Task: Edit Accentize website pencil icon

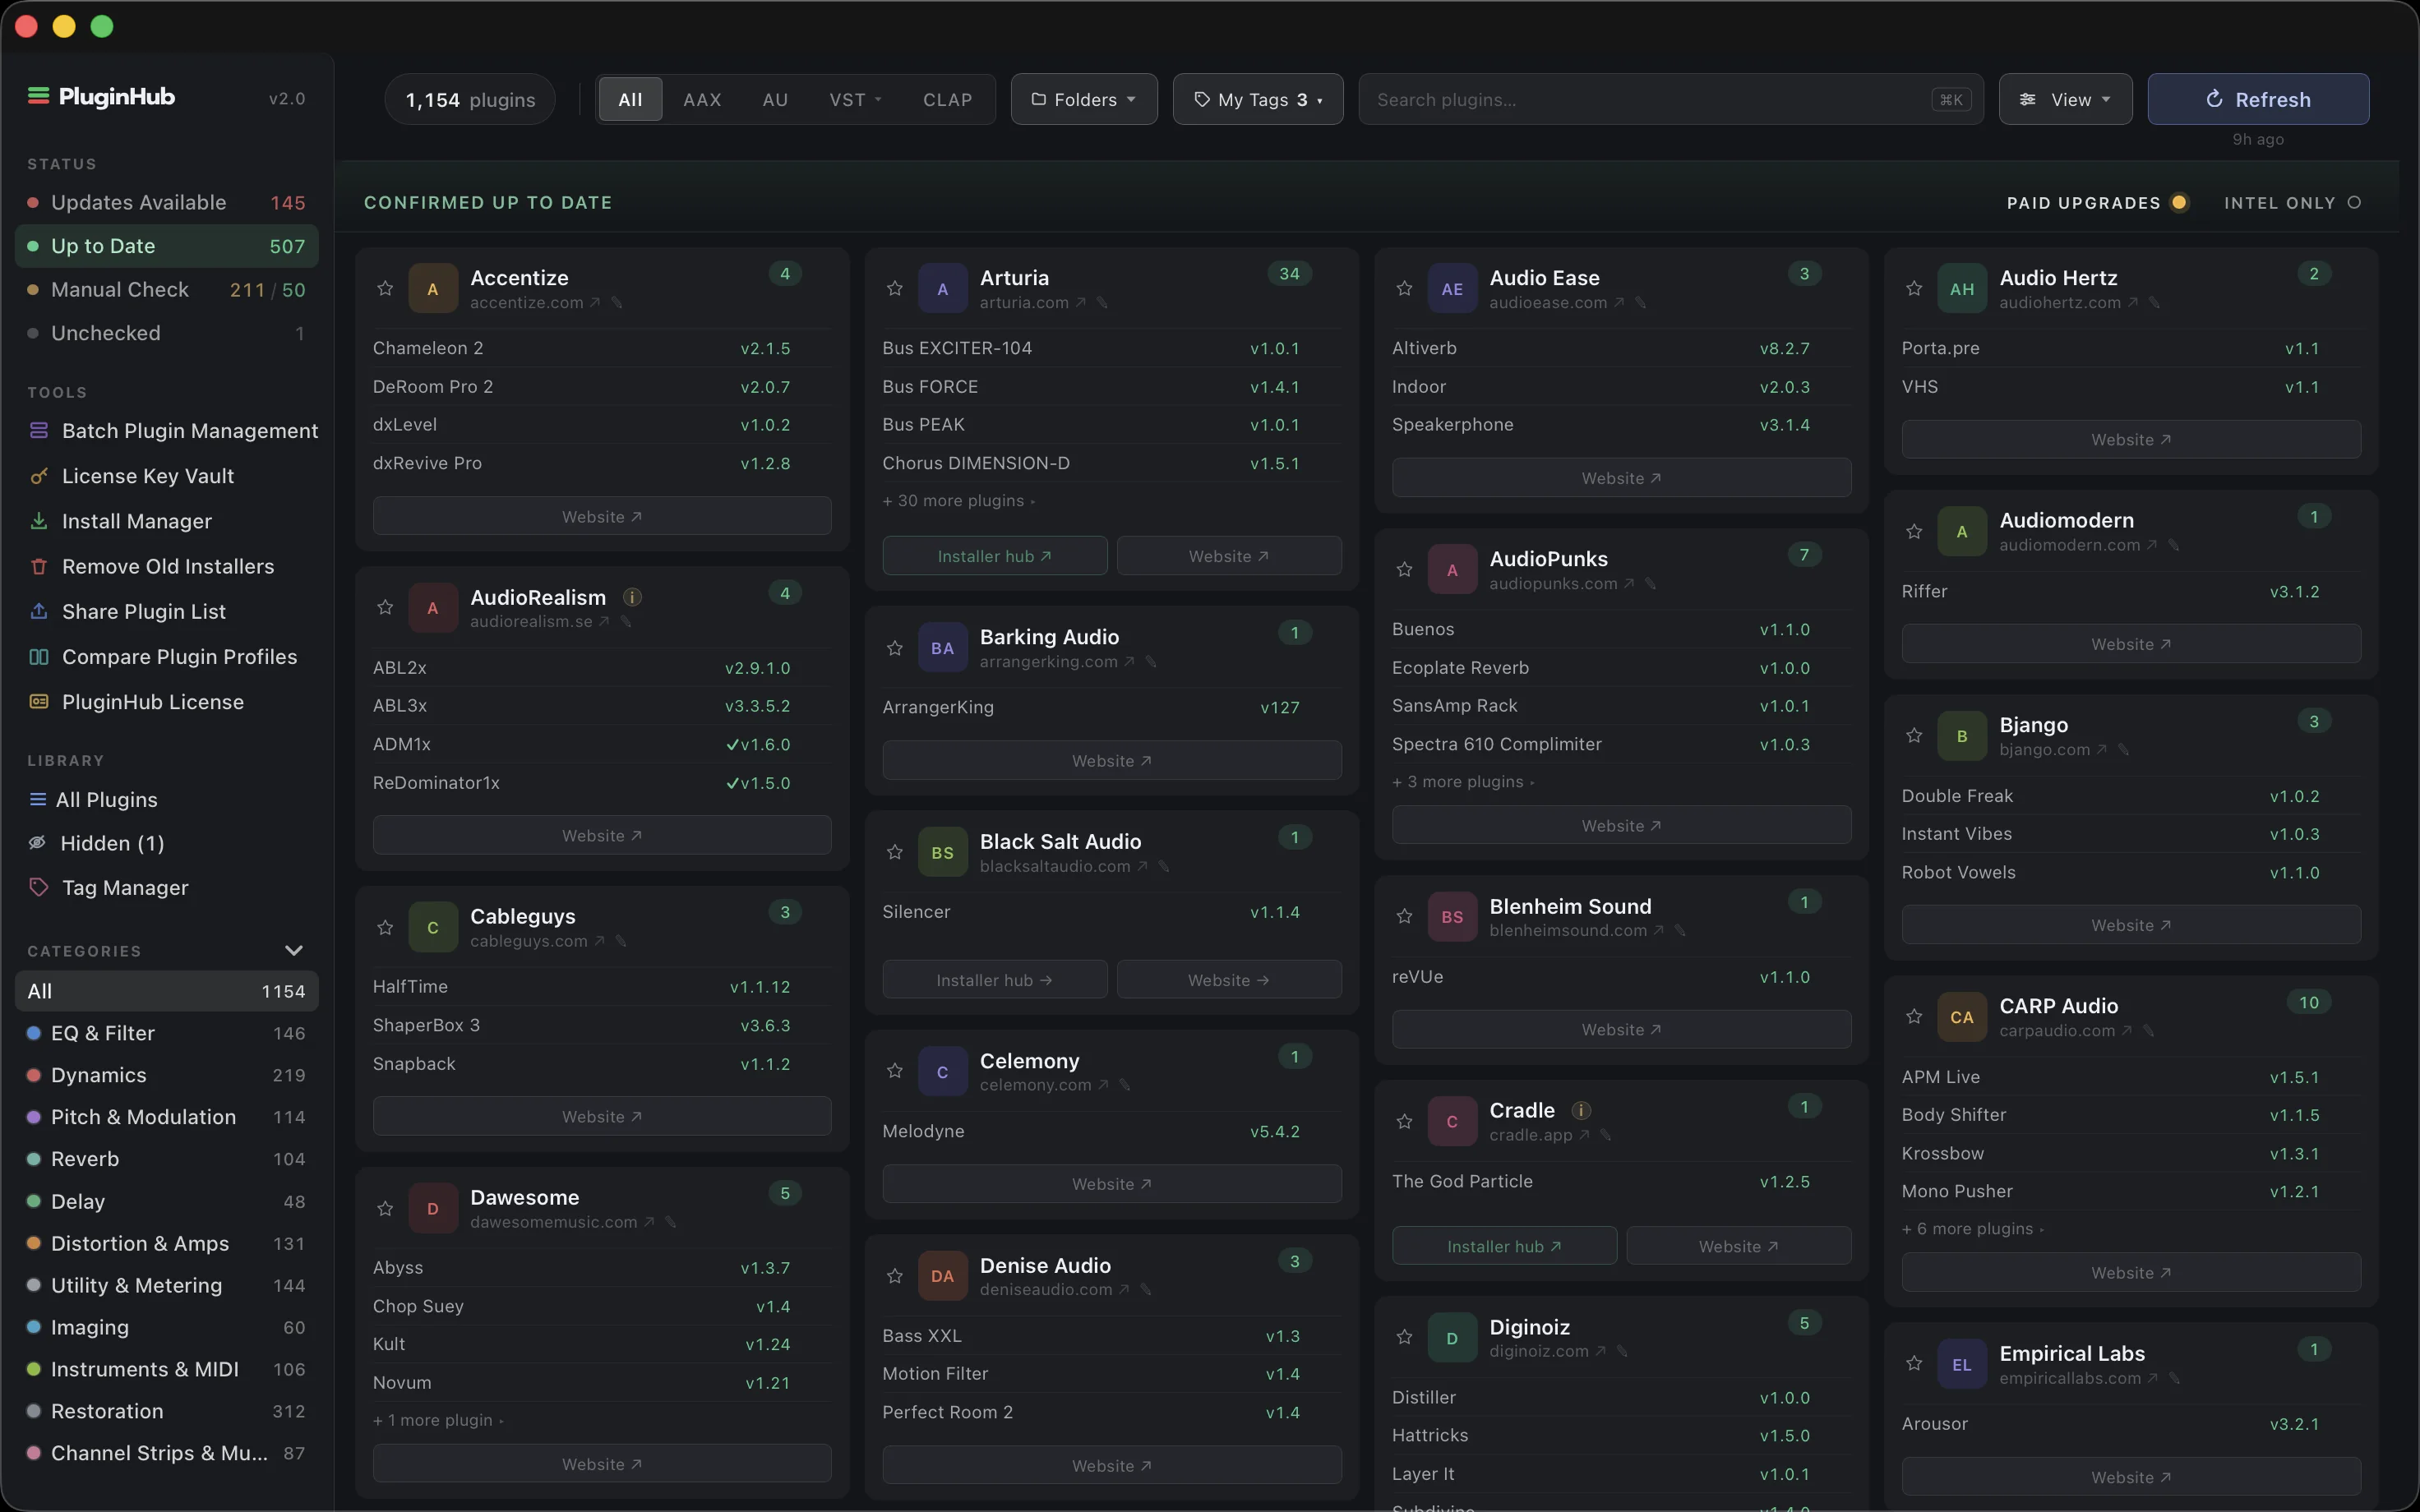Action: click(617, 303)
